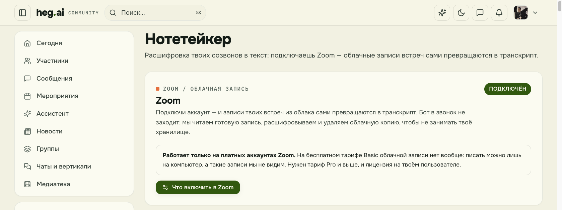562x210 pixels.
Task: Open Медиатека in sidebar
Action: 74,184
